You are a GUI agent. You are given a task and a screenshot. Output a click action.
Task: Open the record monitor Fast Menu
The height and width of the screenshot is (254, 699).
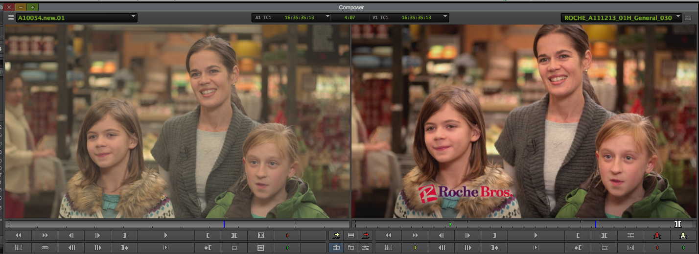click(x=388, y=248)
